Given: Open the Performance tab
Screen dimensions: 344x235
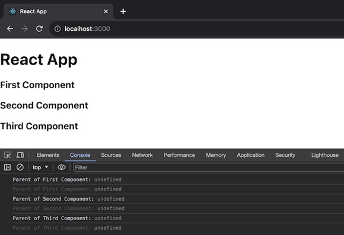Looking at the screenshot, I should click(x=179, y=155).
